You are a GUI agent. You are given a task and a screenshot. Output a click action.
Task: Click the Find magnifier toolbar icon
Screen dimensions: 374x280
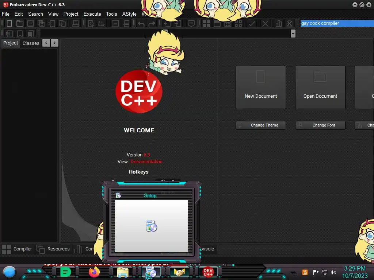(x=91, y=23)
